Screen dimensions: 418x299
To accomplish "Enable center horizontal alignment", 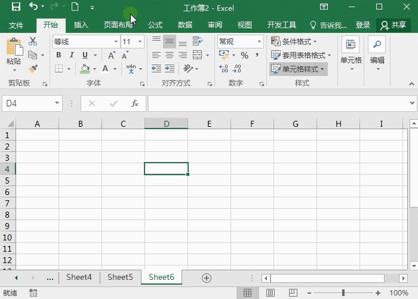I will 170,55.
